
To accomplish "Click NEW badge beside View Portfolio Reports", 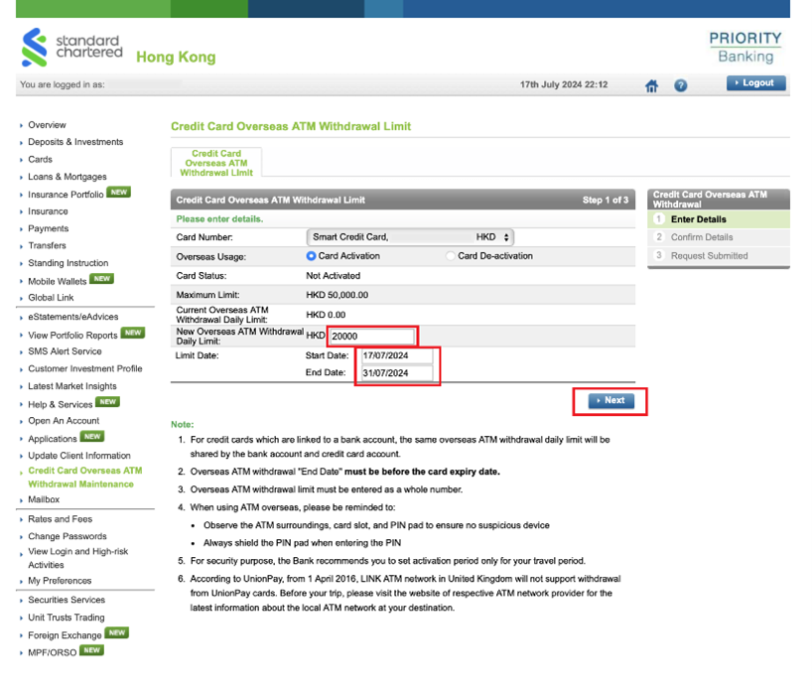I will point(133,334).
